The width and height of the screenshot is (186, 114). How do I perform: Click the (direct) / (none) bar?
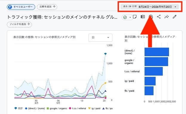(157, 52)
